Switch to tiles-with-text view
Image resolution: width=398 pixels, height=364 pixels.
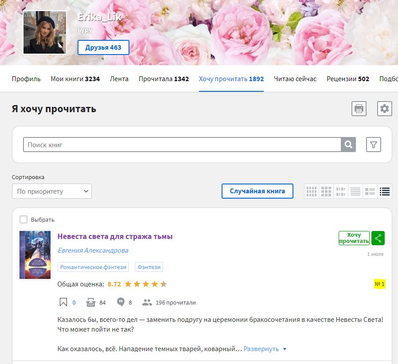coord(341,191)
